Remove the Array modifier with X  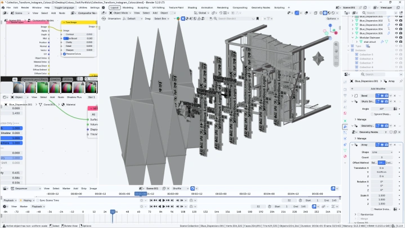pyautogui.click(x=395, y=145)
